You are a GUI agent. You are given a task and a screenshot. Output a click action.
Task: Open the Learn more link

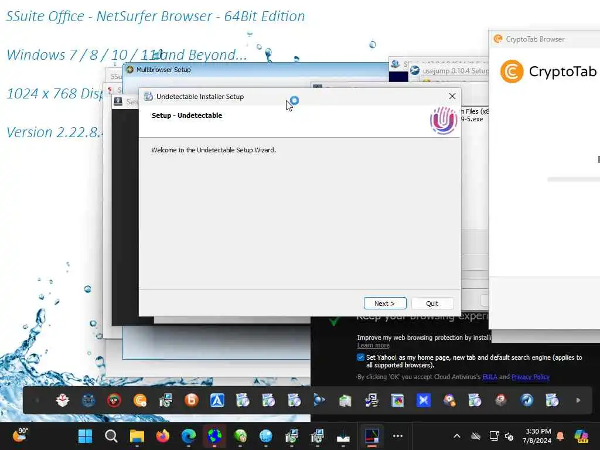coord(373,345)
